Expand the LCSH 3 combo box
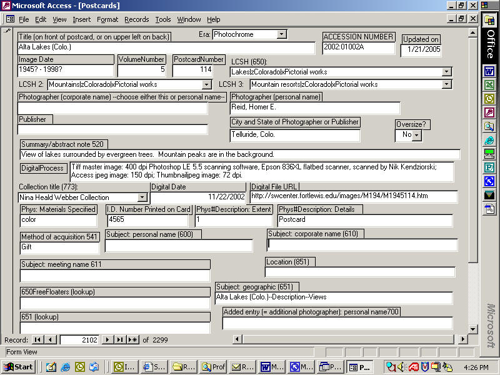 [x=446, y=84]
